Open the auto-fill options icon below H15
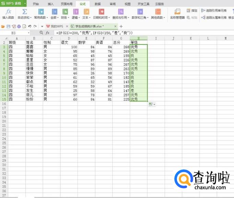This screenshot has height=198, width=234. tap(152, 104)
